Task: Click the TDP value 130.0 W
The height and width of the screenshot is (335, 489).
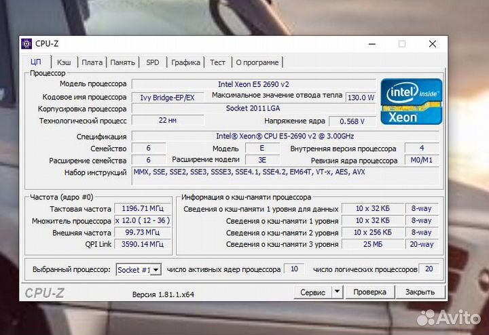Action: [361, 98]
